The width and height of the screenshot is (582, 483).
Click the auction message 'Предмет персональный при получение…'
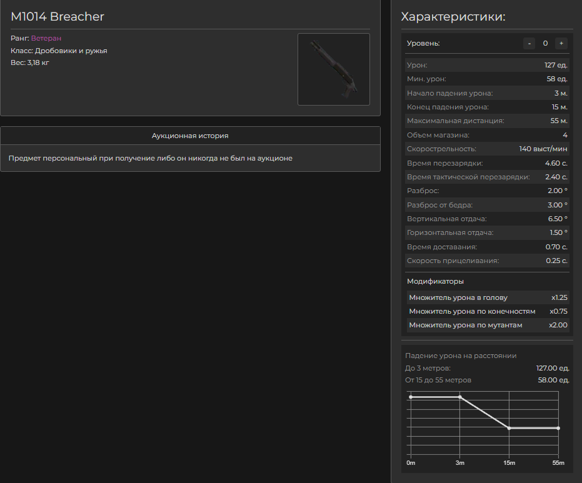pyautogui.click(x=150, y=159)
